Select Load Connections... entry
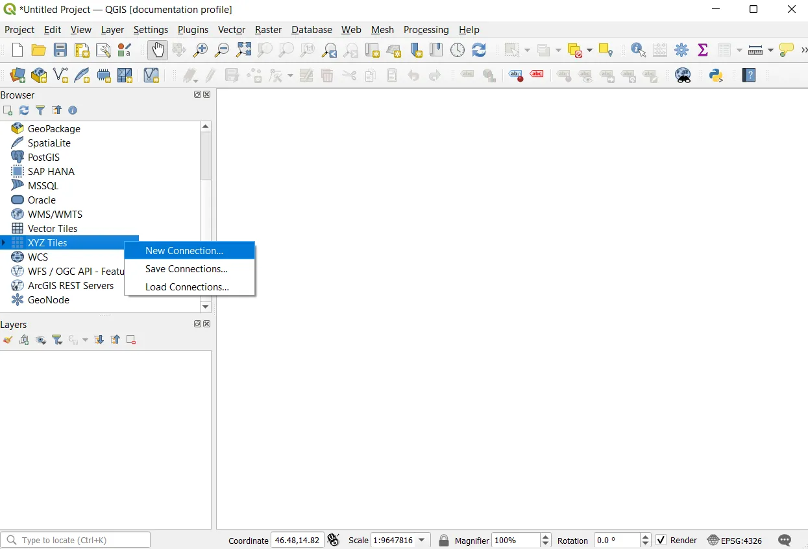This screenshot has height=549, width=808. coord(187,287)
